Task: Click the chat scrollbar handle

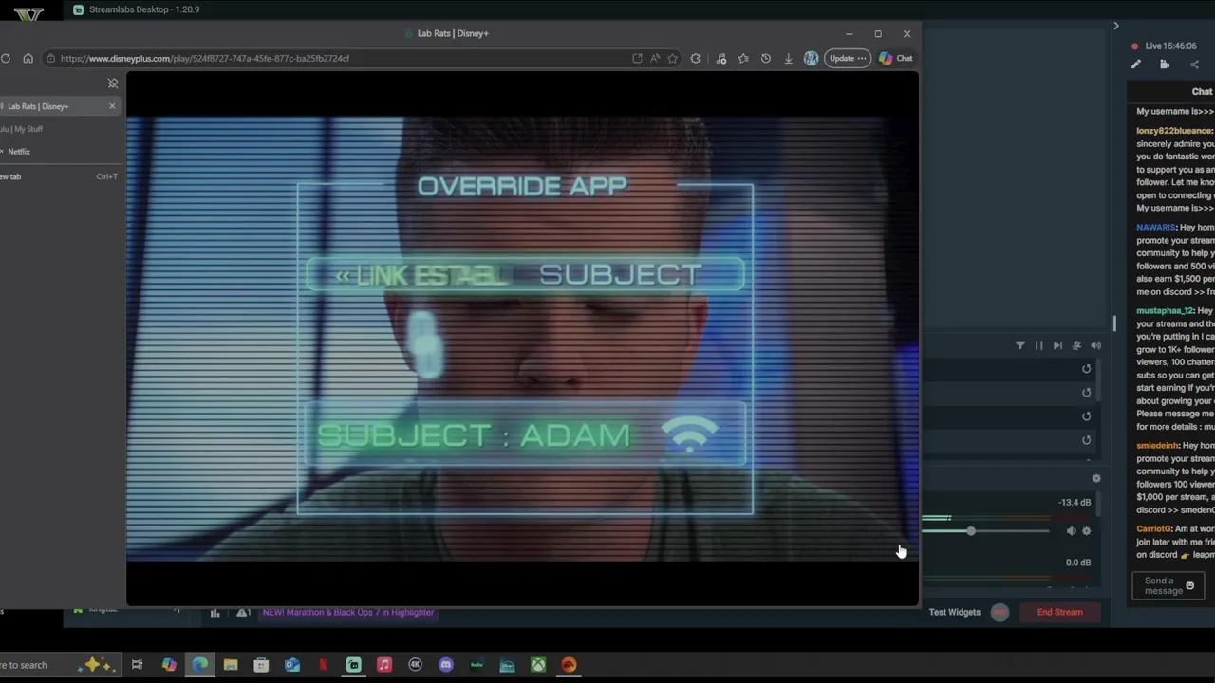Action: [x=1114, y=323]
